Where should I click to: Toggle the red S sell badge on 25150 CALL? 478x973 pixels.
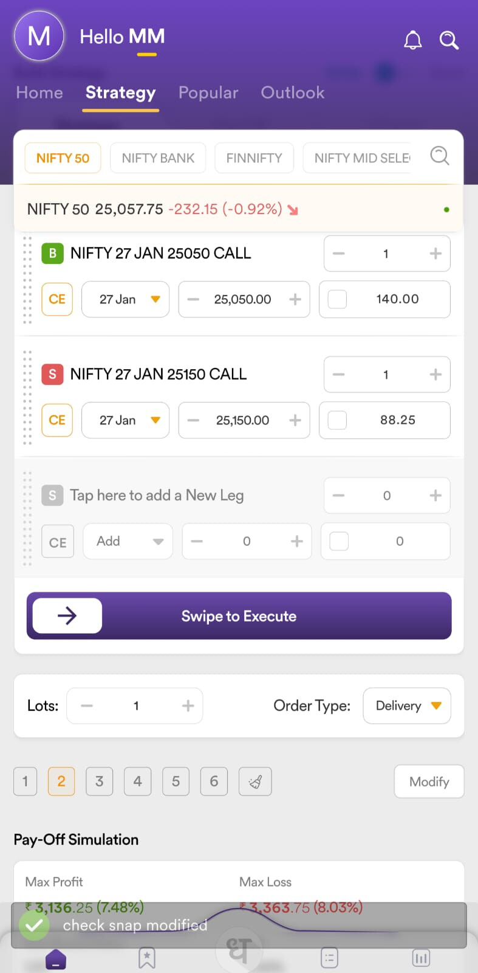[x=52, y=374]
